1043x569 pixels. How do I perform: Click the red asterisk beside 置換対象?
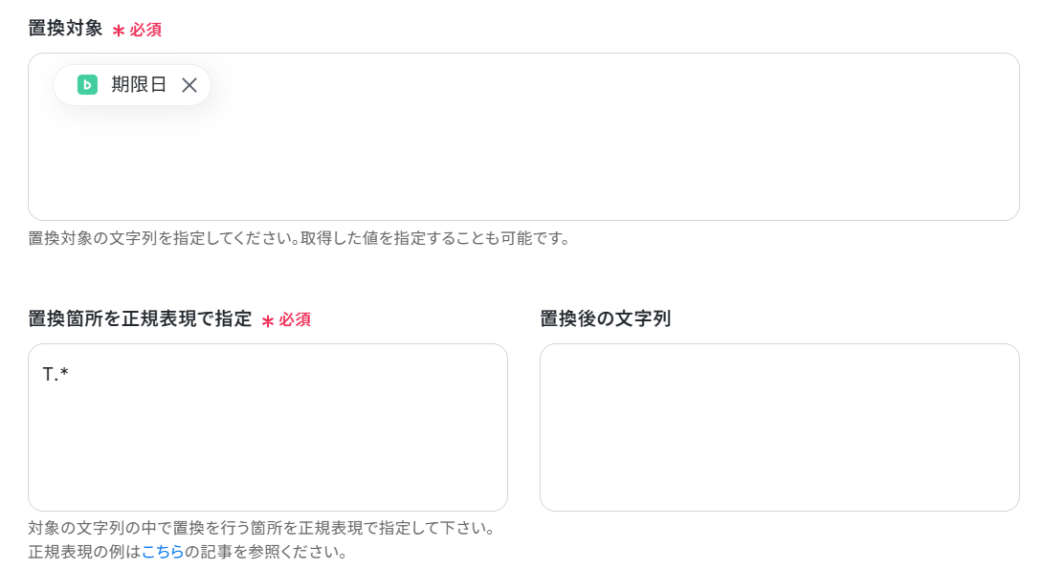[119, 31]
